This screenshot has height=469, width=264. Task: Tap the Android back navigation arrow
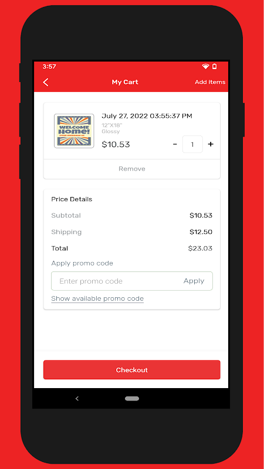coord(77,399)
